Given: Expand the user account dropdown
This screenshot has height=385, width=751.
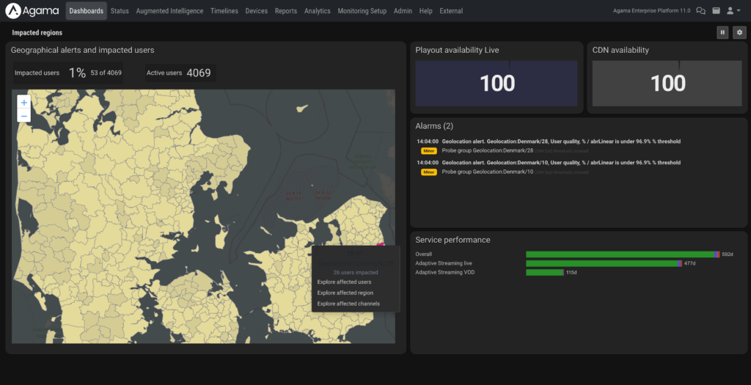Looking at the screenshot, I should (733, 11).
